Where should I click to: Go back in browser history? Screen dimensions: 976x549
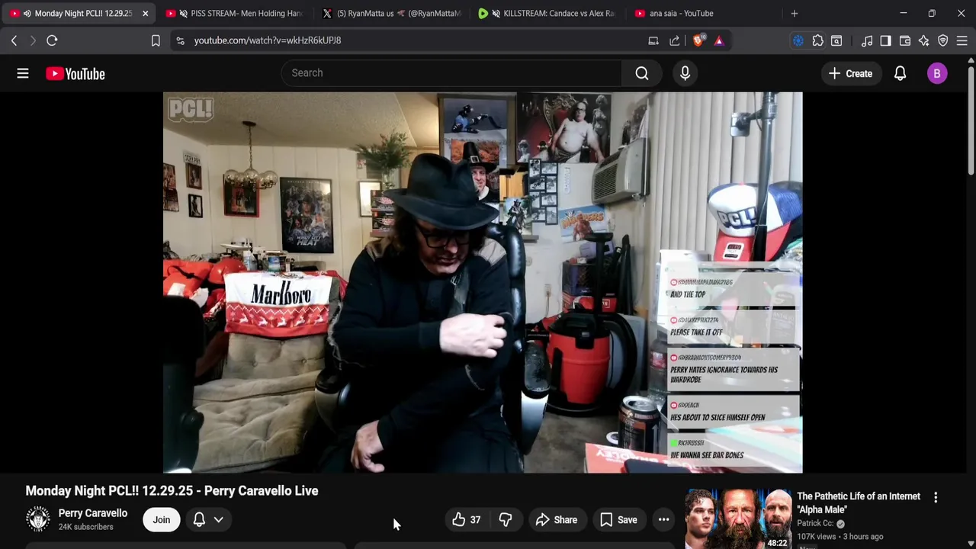tap(14, 40)
